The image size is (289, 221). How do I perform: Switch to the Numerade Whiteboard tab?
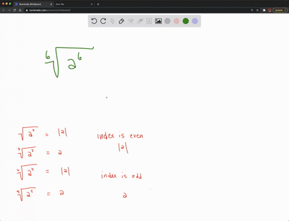click(33, 4)
